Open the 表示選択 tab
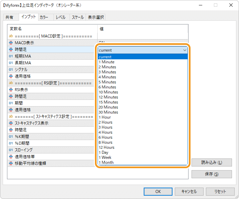The image size is (239, 199). [x=96, y=17]
